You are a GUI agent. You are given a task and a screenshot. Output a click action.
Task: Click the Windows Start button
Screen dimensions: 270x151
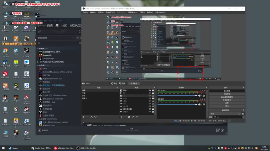coord(3,148)
